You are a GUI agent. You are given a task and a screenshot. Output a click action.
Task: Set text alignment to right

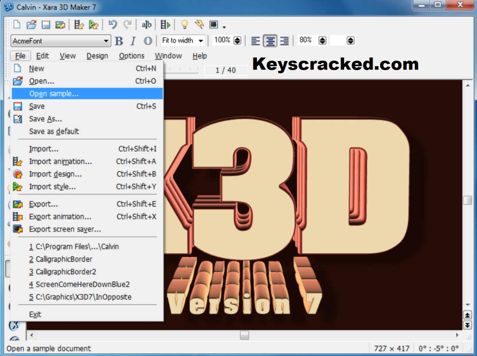tap(284, 41)
